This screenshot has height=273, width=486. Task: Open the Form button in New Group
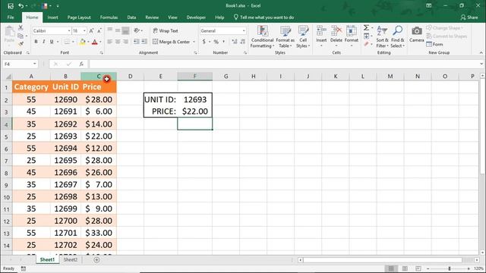(x=434, y=44)
